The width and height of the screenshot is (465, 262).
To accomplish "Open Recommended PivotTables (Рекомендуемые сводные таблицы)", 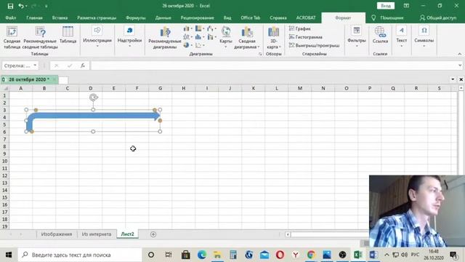I will (40, 38).
